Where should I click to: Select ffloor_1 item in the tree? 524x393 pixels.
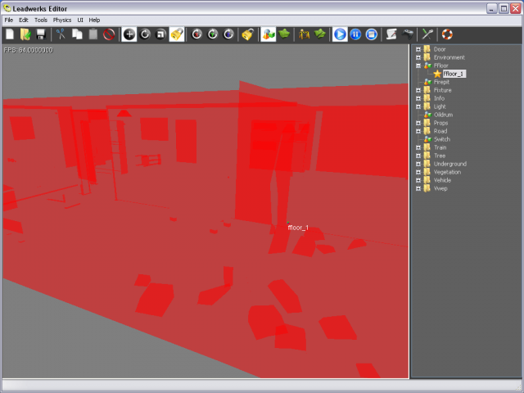click(x=454, y=74)
